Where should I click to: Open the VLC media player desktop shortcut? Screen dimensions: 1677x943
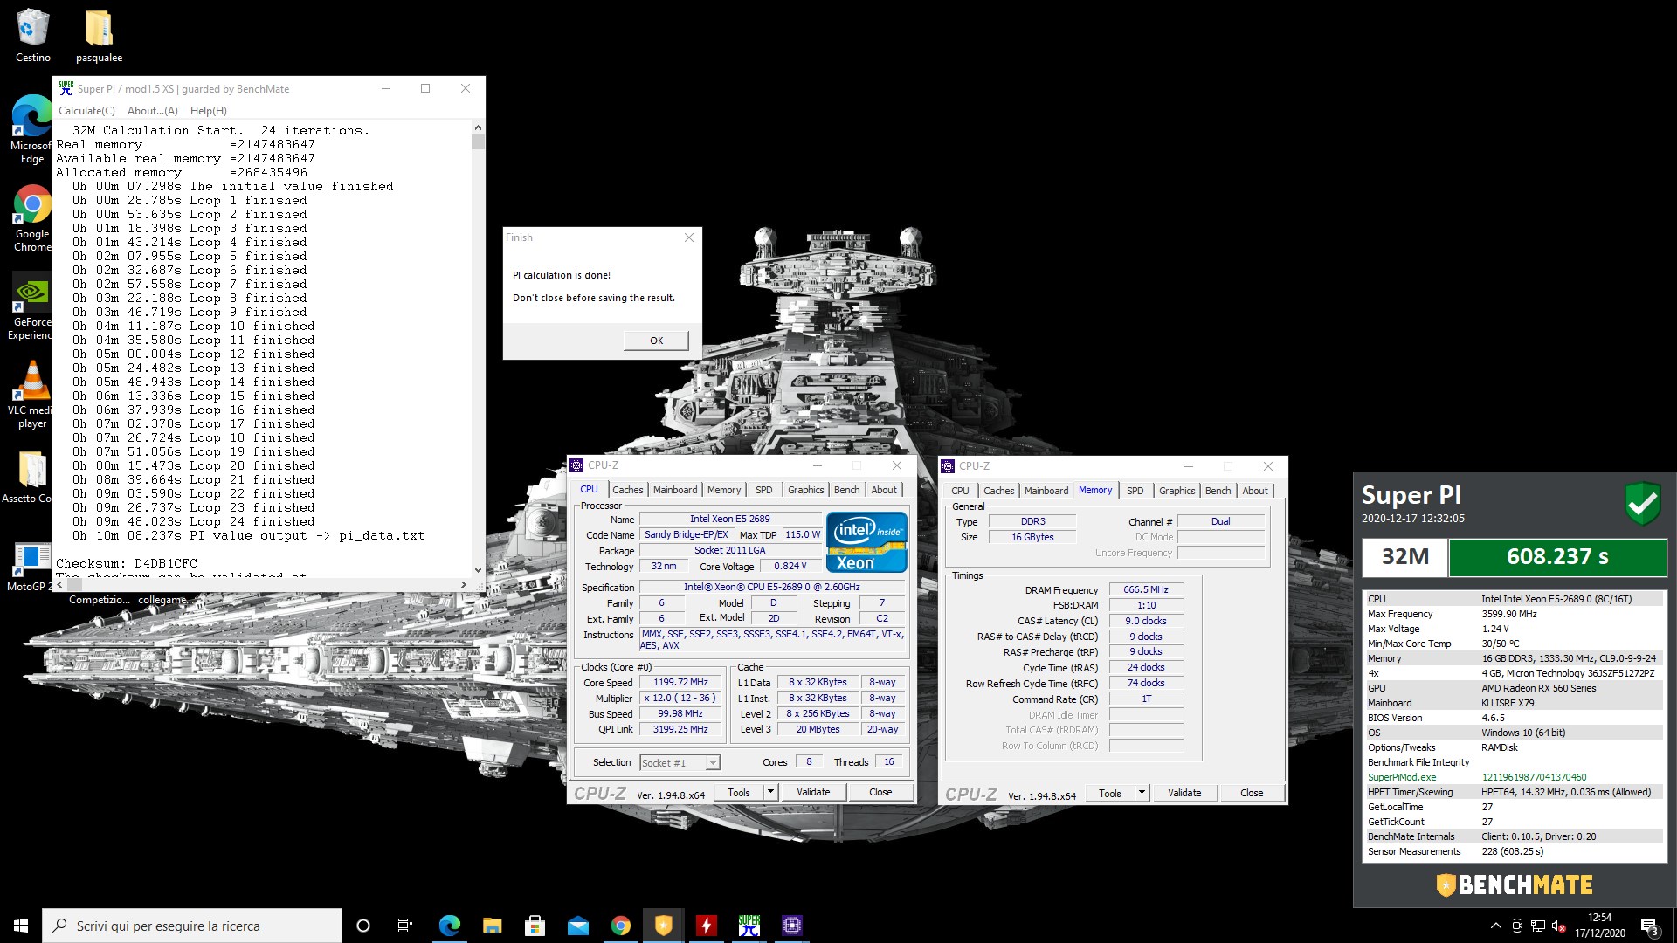pyautogui.click(x=32, y=395)
